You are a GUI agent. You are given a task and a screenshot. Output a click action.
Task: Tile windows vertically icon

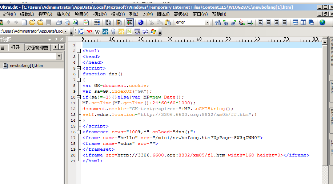tap(303, 22)
